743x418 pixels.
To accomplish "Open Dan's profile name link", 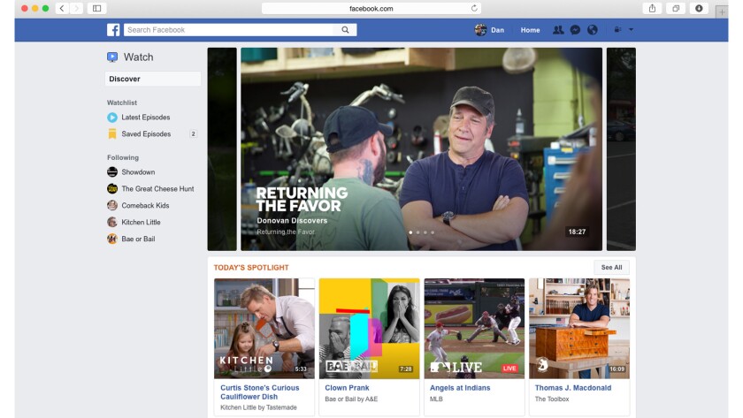I will [x=497, y=30].
